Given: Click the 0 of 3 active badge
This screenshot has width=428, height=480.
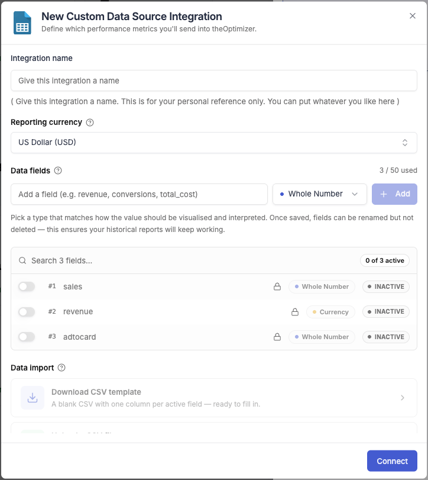Looking at the screenshot, I should (x=385, y=260).
